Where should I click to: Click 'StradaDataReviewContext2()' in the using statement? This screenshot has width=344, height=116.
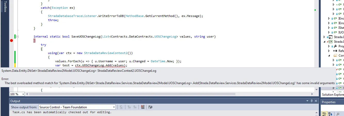point(108,53)
